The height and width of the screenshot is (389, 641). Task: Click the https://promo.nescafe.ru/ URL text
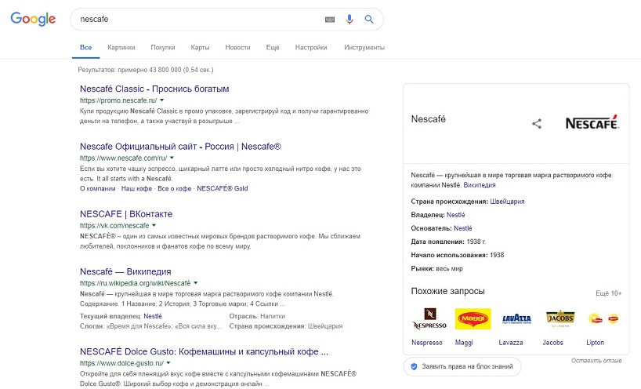118,100
